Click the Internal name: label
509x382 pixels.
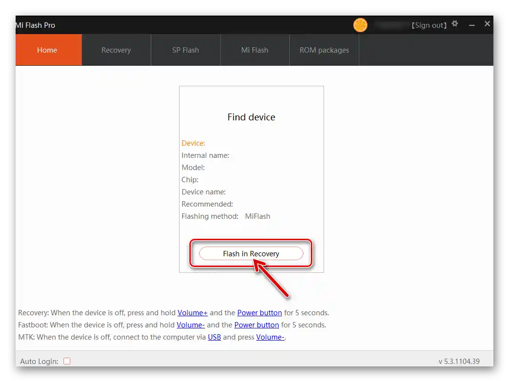coord(205,155)
